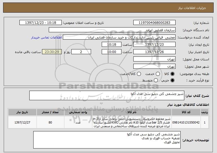This screenshot has height=153, width=217.
Task: Select the خدمت radio button
Action: click(x=158, y=74)
